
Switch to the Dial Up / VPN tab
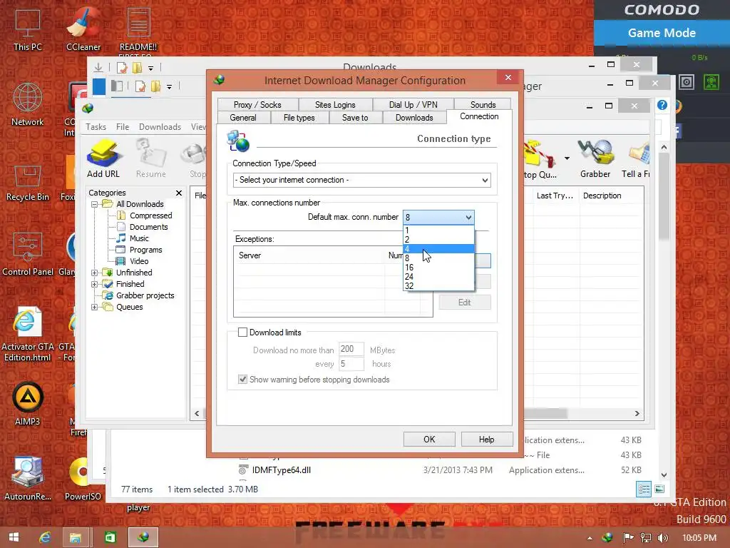[x=413, y=105]
